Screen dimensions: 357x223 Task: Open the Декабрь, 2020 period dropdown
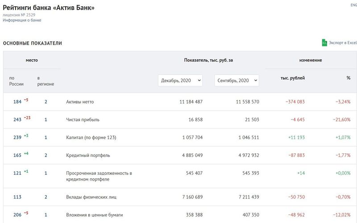[x=180, y=80]
